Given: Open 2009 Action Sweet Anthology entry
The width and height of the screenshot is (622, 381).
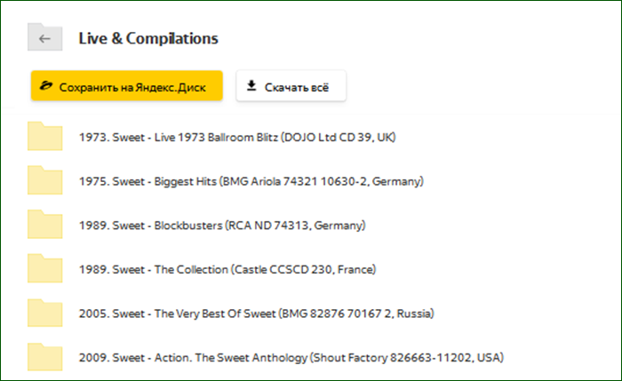Looking at the screenshot, I should pos(291,358).
